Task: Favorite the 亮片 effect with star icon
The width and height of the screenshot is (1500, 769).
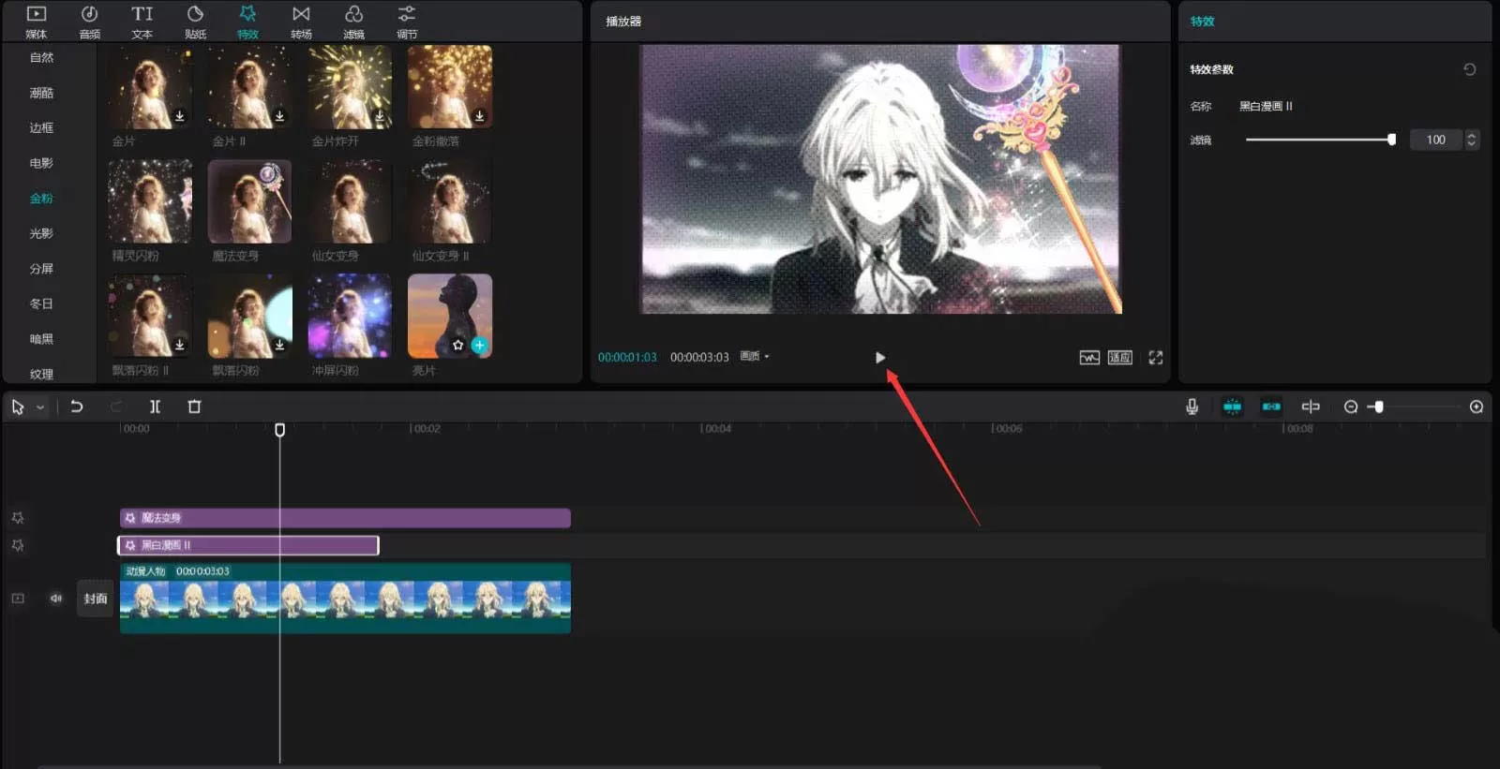Action: (457, 345)
